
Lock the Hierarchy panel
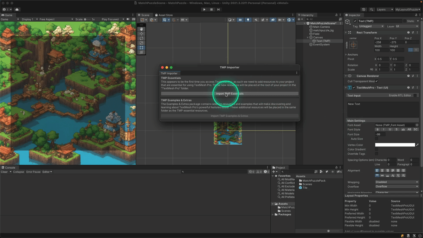tap(337, 15)
